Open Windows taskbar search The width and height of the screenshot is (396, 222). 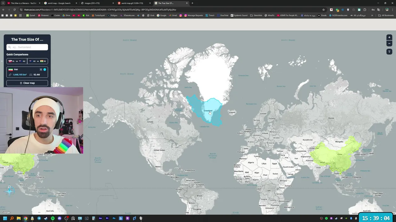[x=12, y=218]
